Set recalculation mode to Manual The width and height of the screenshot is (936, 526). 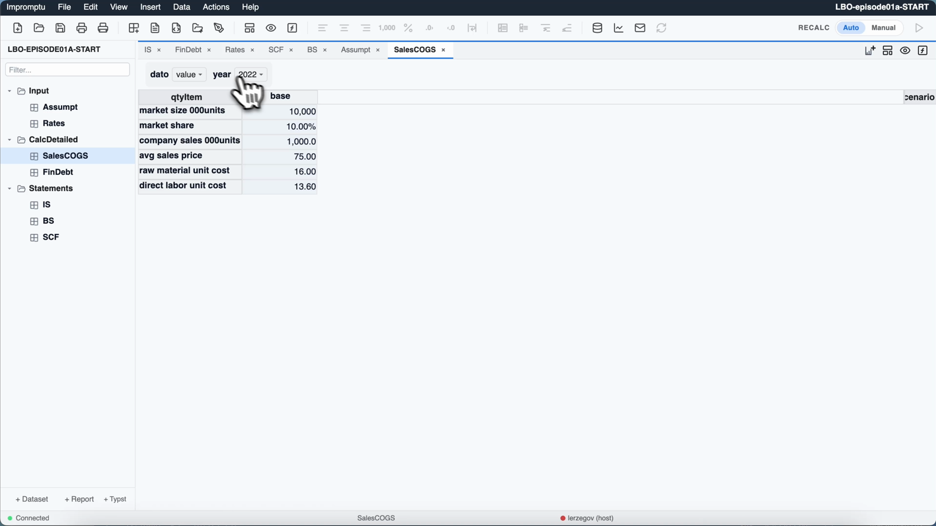(x=883, y=27)
